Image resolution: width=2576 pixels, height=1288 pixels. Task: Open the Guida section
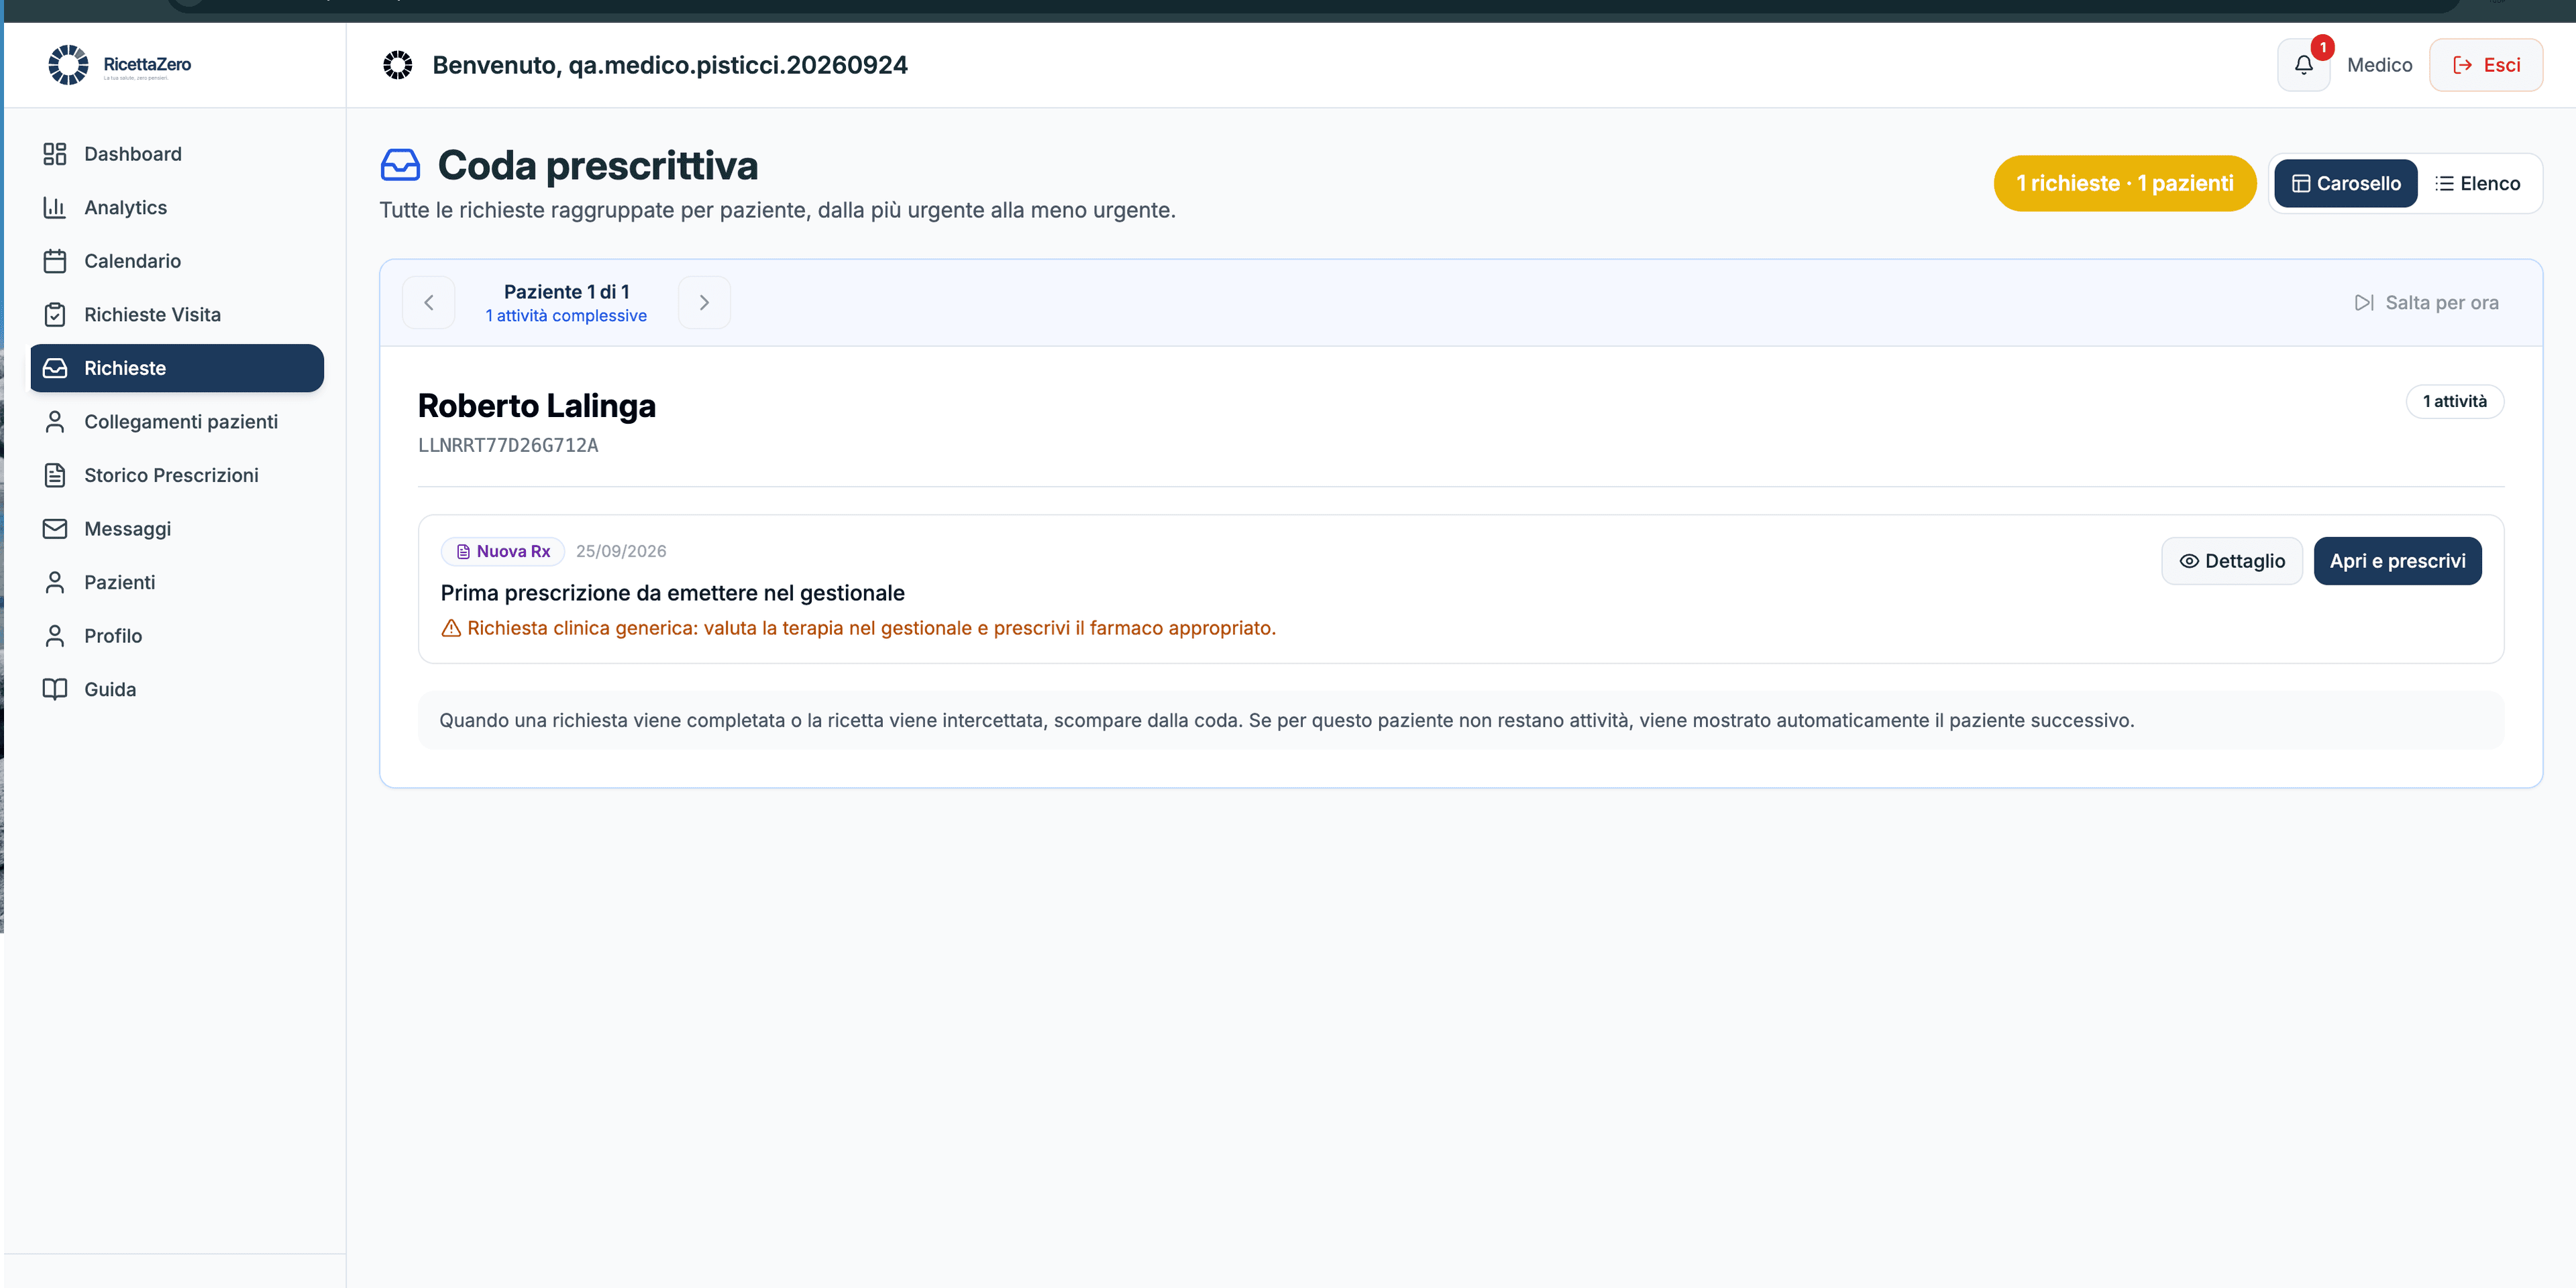(177, 689)
